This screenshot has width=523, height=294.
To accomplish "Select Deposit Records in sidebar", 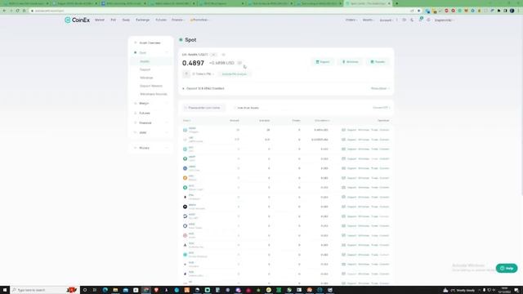I will coord(150,86).
